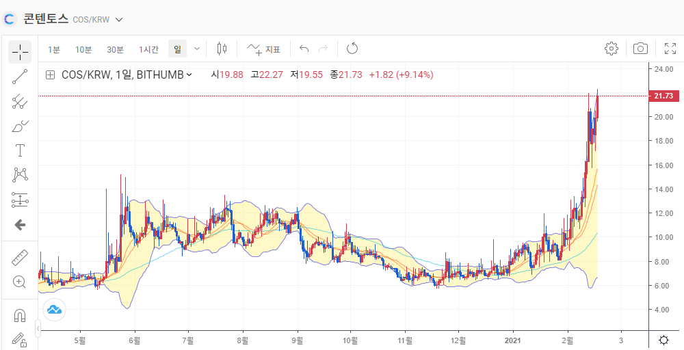Screen dimensions: 684x350
Task: Select the trend line drawing tool
Action: point(20,77)
